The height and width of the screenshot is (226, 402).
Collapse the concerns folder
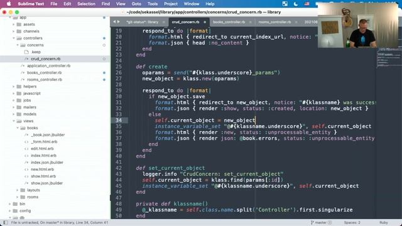pyautogui.click(x=18, y=45)
